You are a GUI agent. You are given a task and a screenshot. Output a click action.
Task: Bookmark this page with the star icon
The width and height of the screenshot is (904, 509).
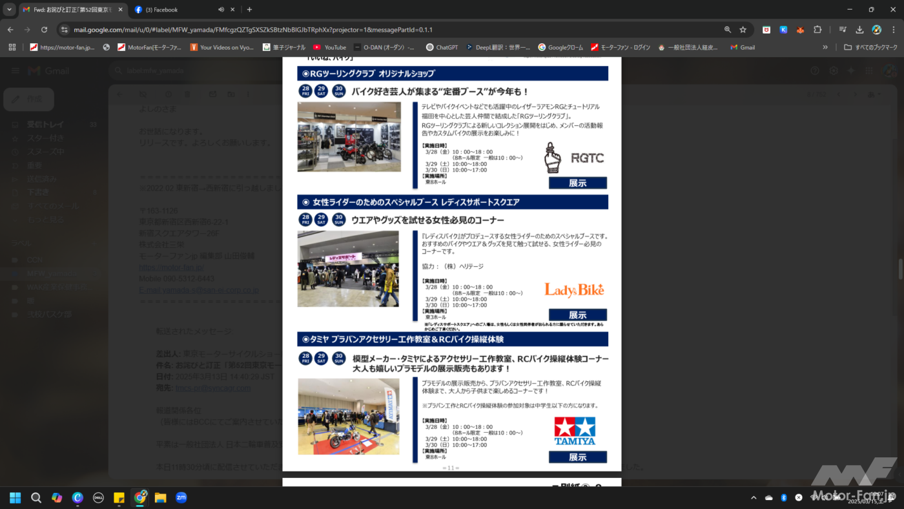click(x=743, y=30)
